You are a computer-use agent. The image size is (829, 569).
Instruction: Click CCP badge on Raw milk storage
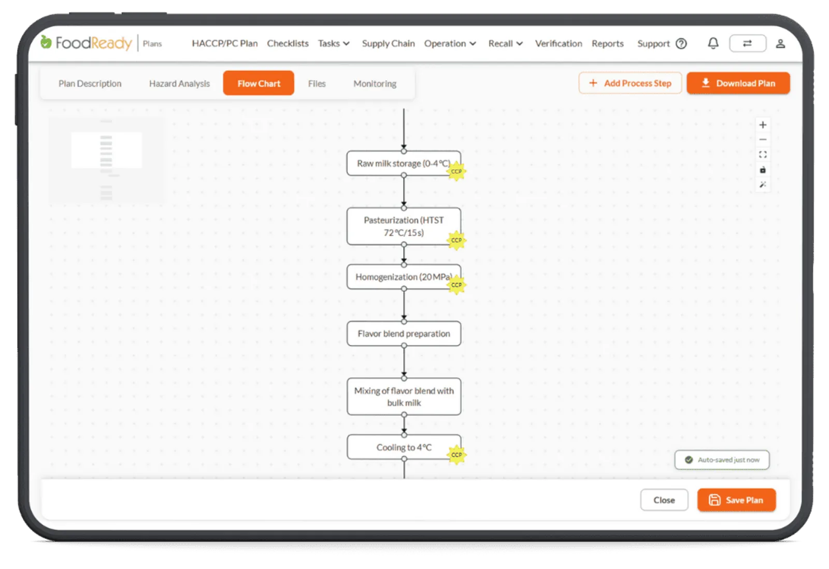456,172
